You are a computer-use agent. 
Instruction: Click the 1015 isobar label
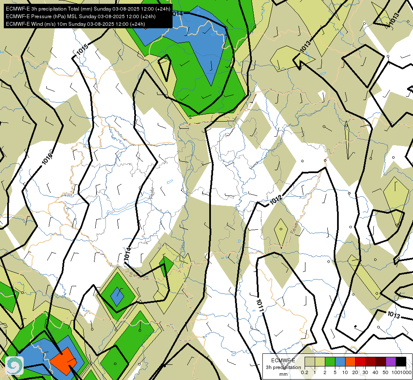click(82, 49)
